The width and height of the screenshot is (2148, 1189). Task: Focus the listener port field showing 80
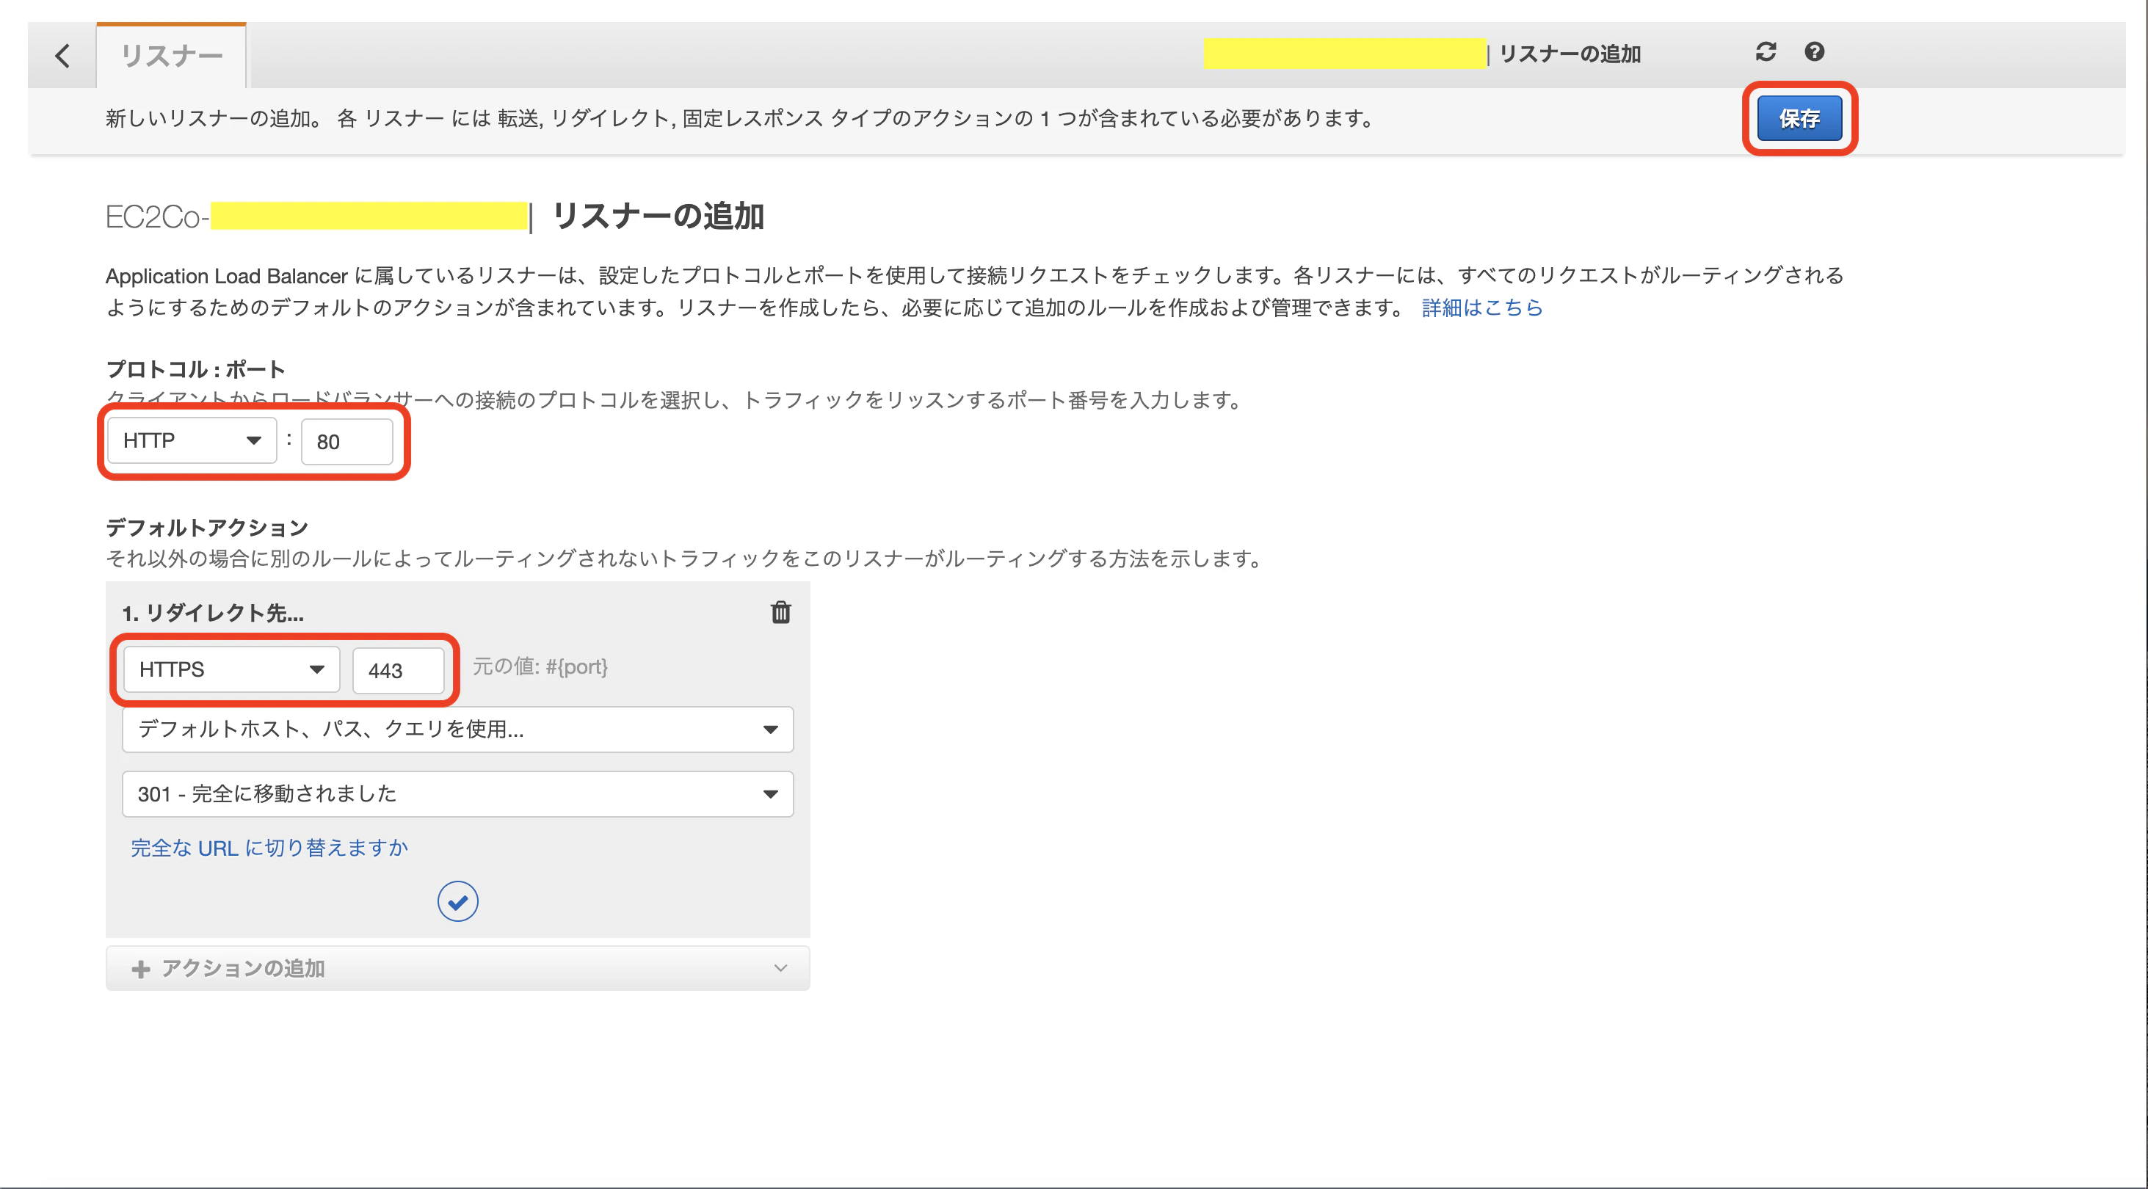pos(347,441)
